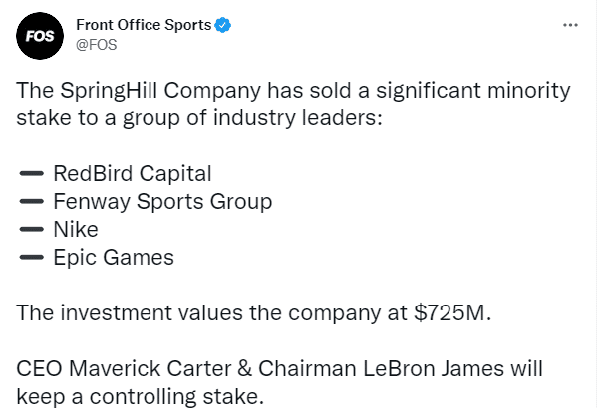The height and width of the screenshot is (408, 599).
Task: Click the @FOS handle
Action: pyautogui.click(x=96, y=45)
